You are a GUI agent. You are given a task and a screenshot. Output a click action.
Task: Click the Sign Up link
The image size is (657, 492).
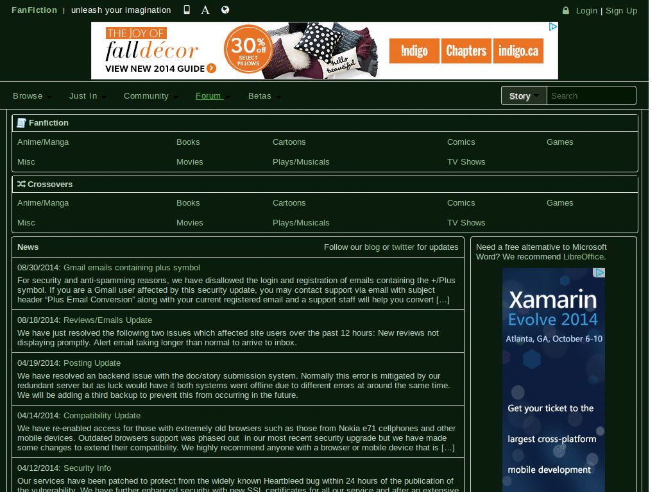(621, 11)
